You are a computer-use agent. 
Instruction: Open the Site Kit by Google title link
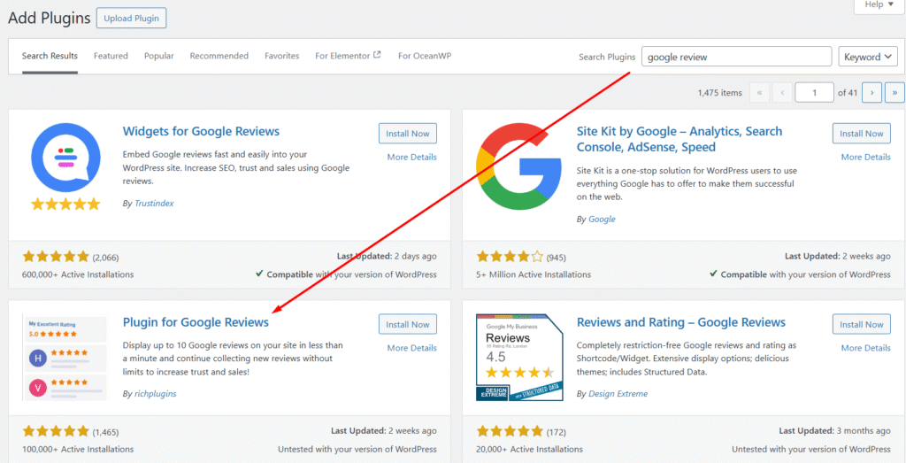[x=679, y=139]
